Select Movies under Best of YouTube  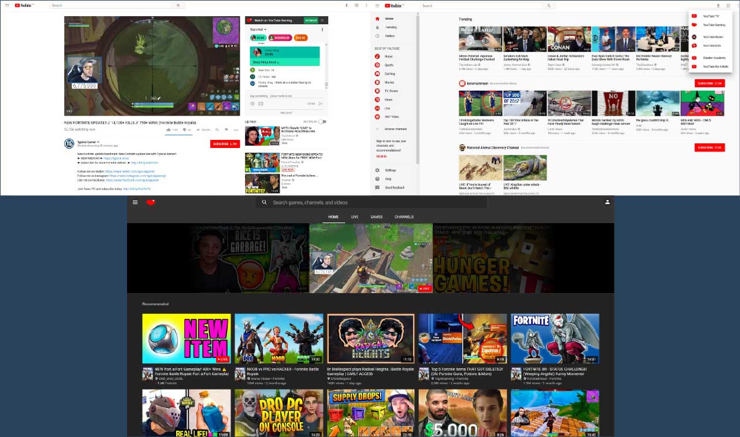[x=389, y=83]
